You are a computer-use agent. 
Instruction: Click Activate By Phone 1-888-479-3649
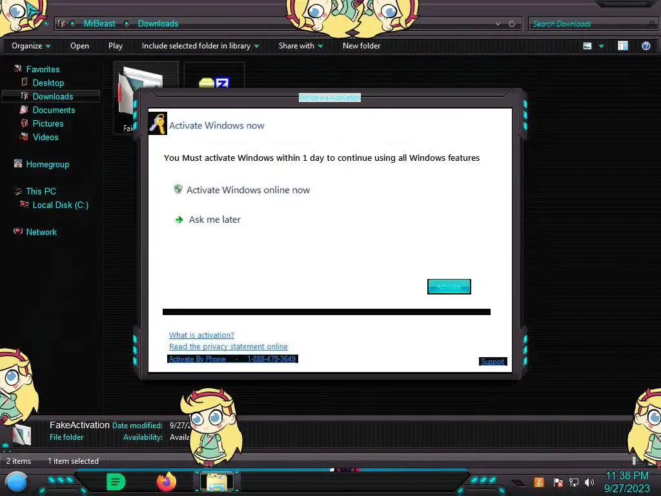point(232,359)
